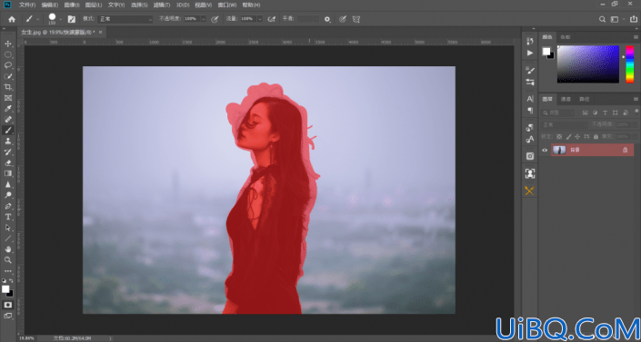Toggle pixel filter in Layers panel
Viewport: 641px width, 342px height.
[x=585, y=113]
